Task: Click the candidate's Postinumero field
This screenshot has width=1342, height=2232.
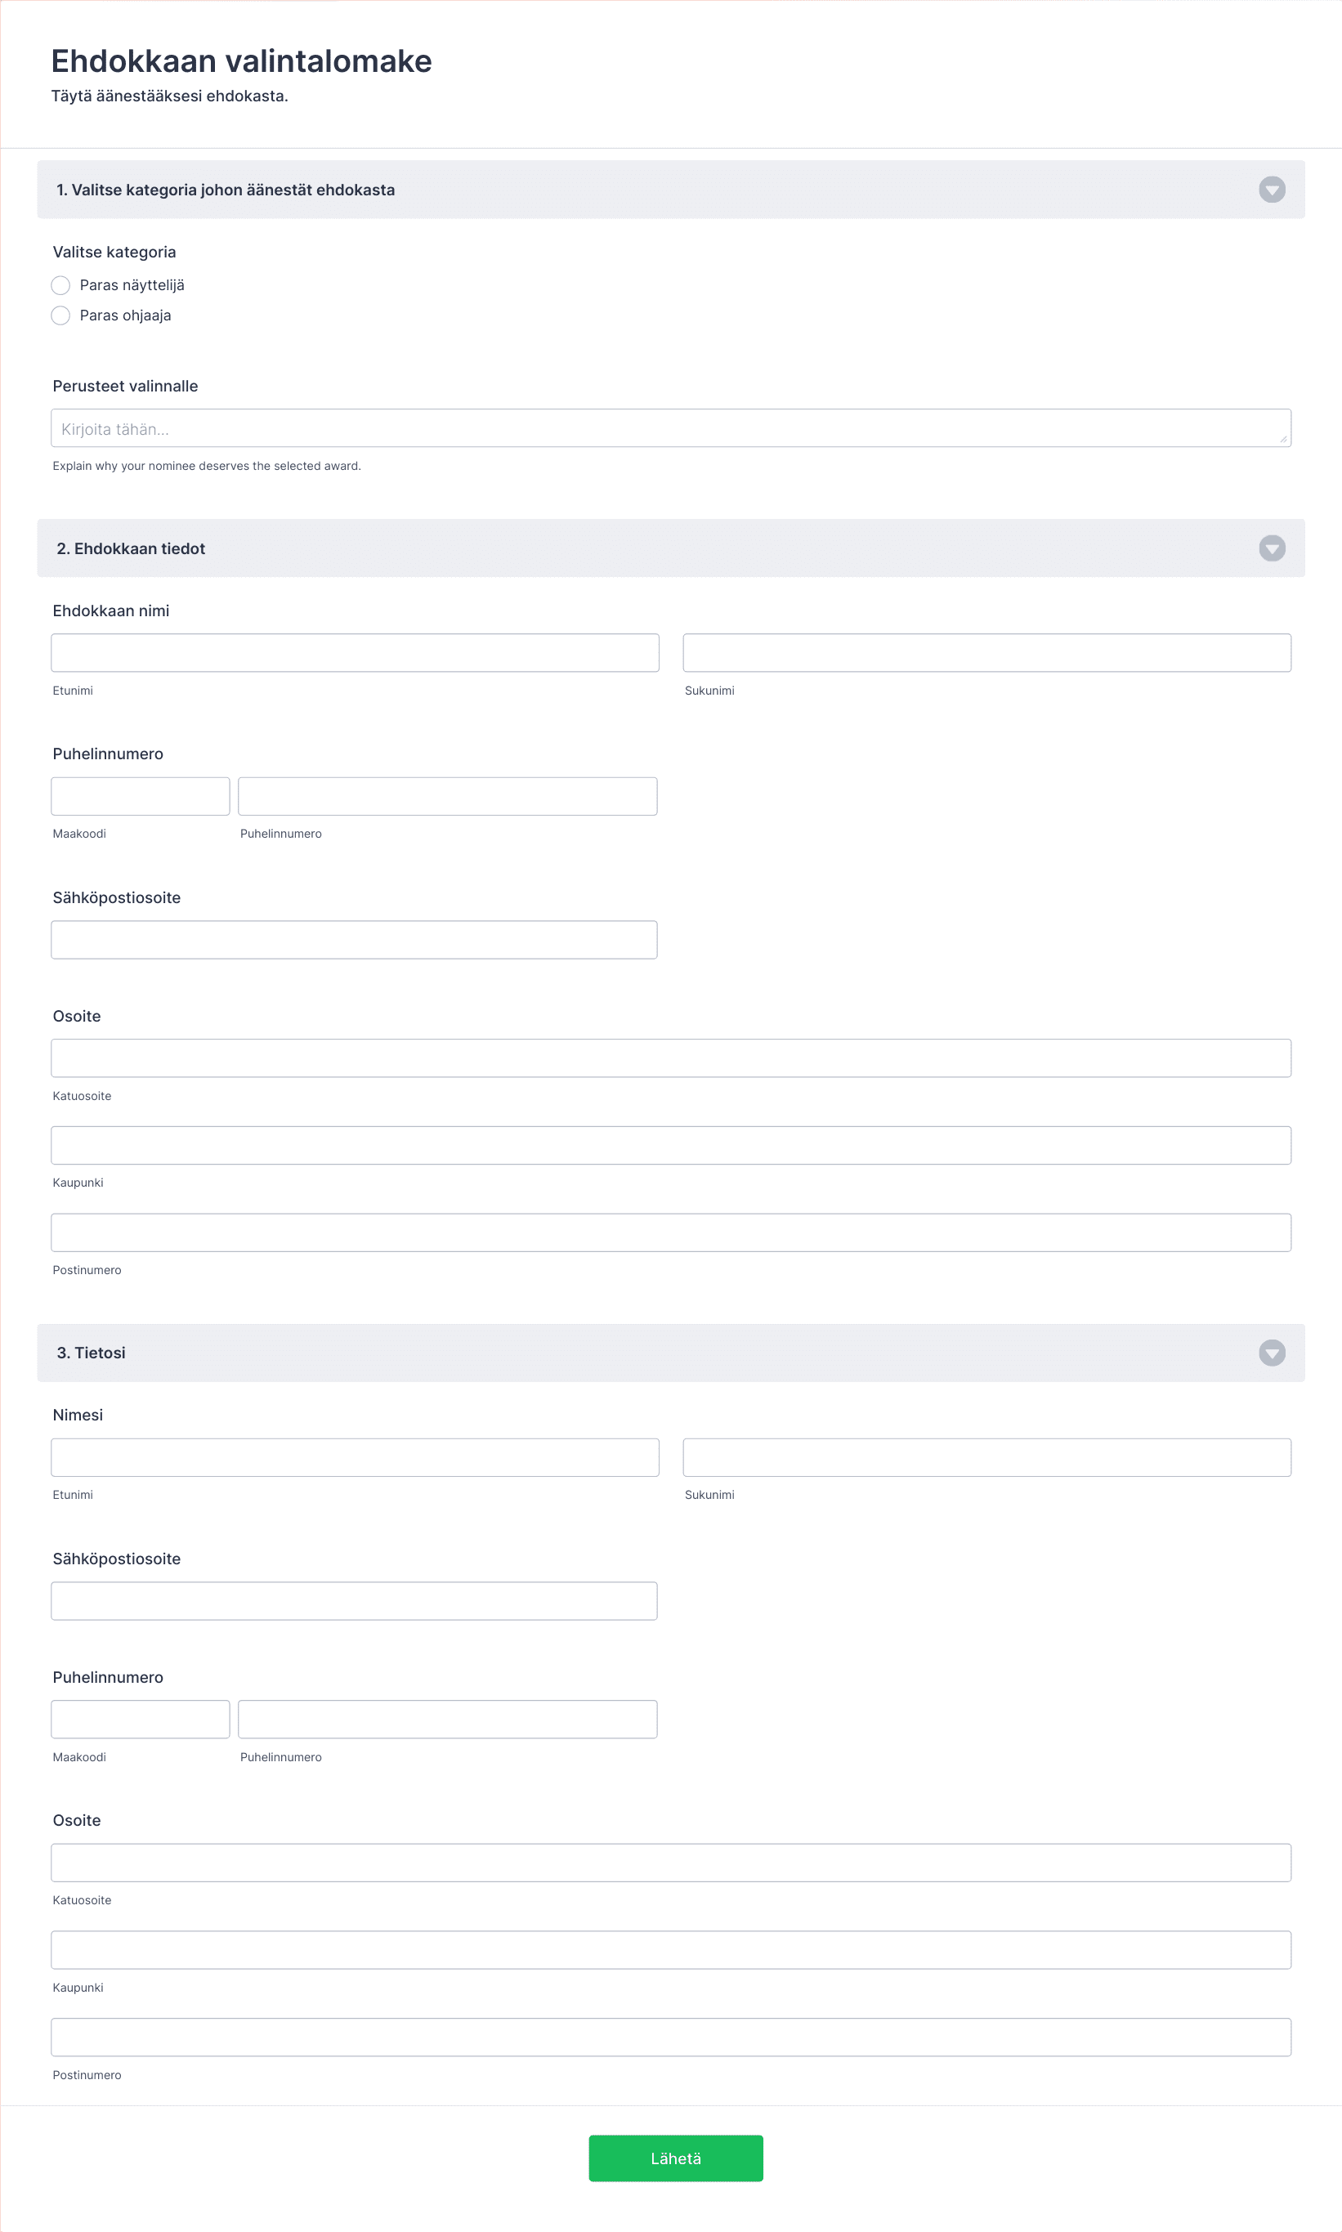Action: point(671,1232)
